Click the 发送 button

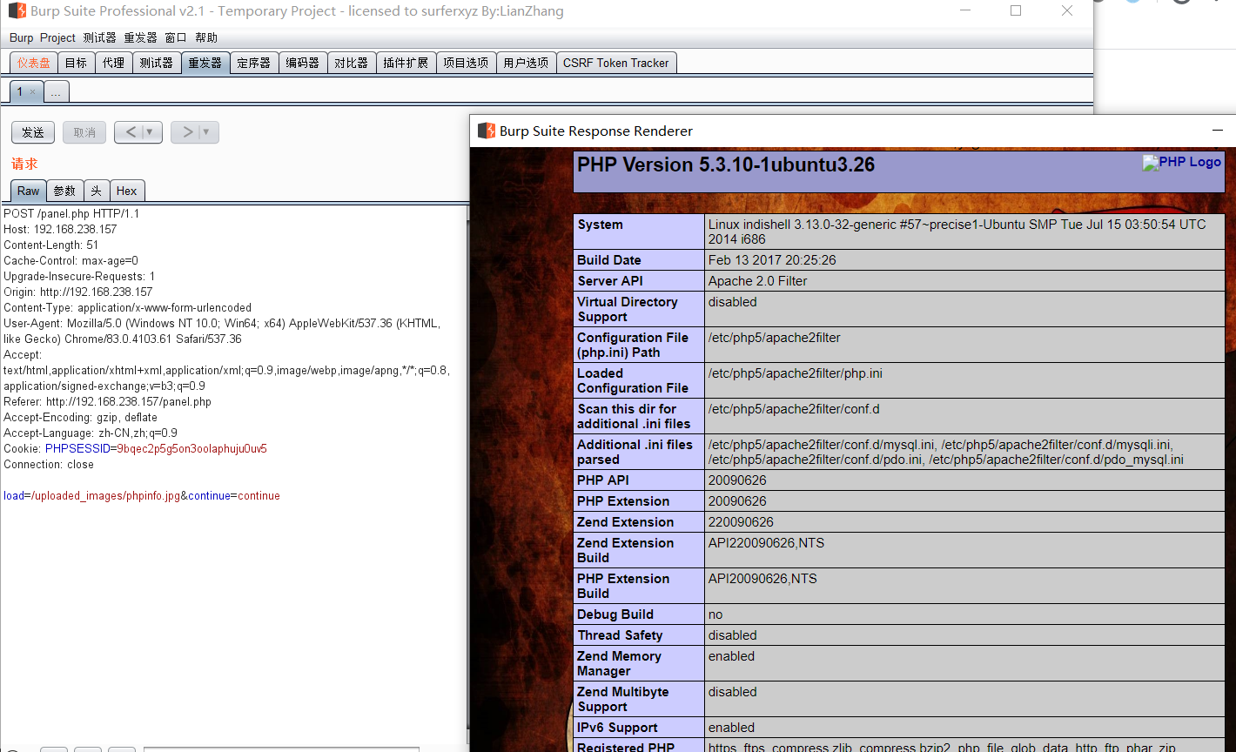[33, 132]
